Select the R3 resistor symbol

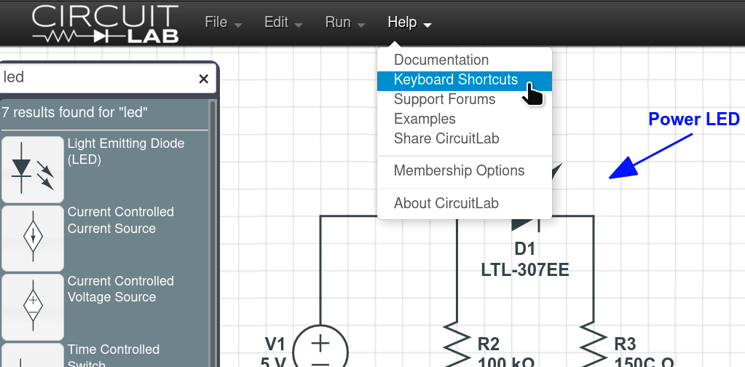pyautogui.click(x=594, y=344)
